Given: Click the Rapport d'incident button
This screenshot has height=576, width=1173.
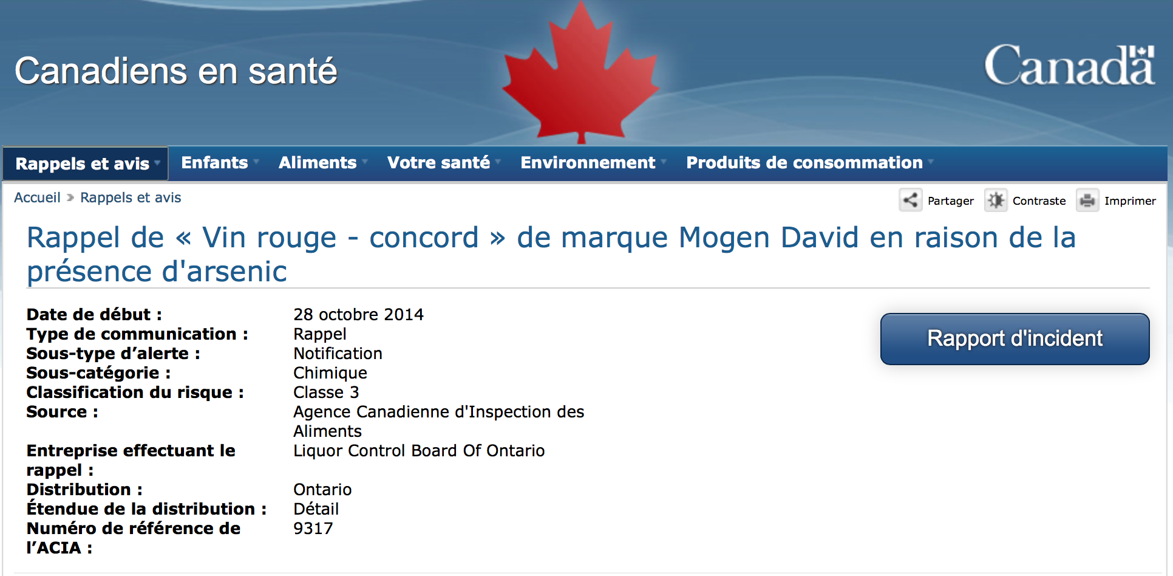Looking at the screenshot, I should tap(1015, 339).
